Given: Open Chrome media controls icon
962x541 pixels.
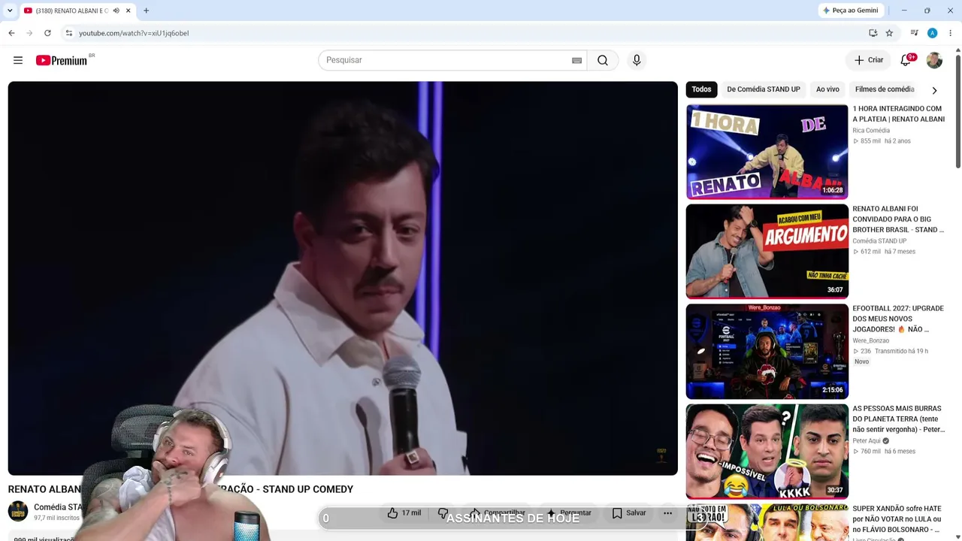Looking at the screenshot, I should click(x=914, y=33).
